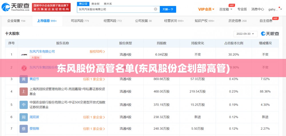Switch to the 企业背景 tab
286x136 pixels.
16,21
